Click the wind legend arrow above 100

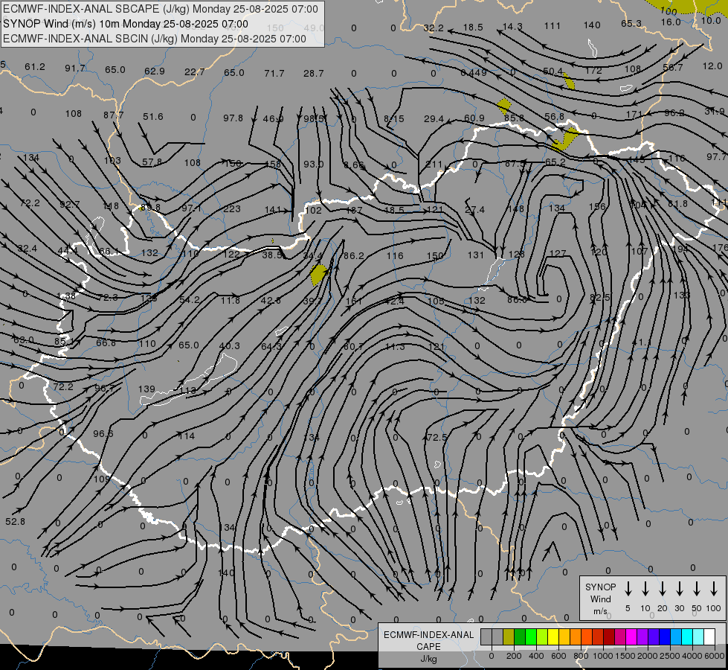714,588
